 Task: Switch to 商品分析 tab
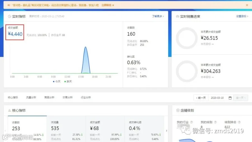tap(49, 97)
